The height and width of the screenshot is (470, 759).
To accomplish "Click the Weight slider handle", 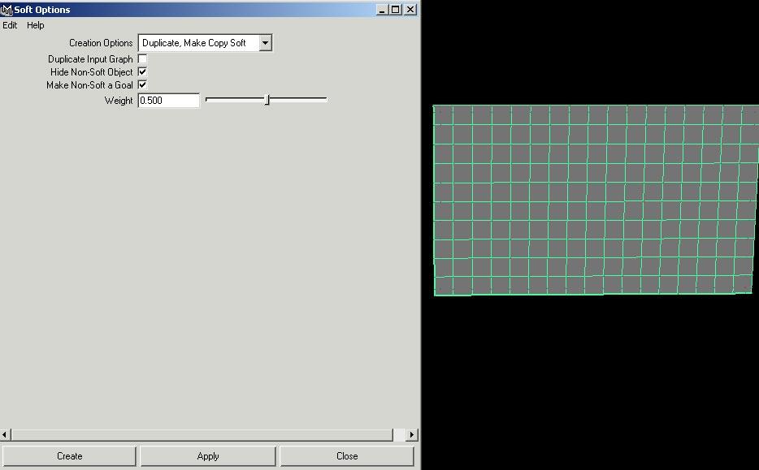I will pyautogui.click(x=267, y=100).
